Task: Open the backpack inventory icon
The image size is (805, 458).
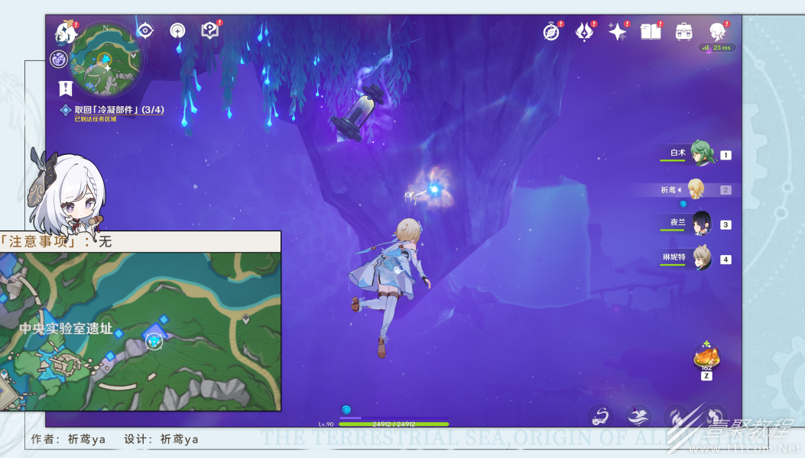Action: [x=684, y=32]
